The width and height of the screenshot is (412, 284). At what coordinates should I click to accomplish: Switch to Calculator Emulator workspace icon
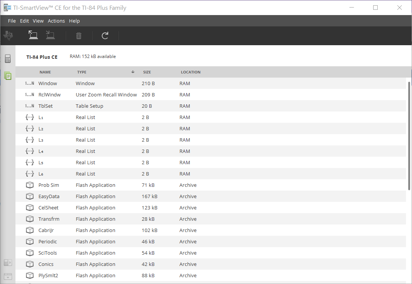(8, 59)
